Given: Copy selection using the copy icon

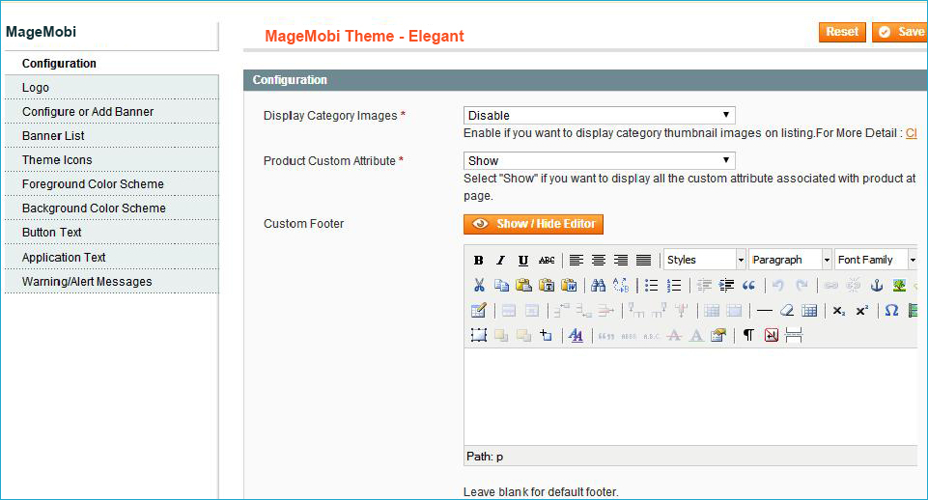Looking at the screenshot, I should 501,285.
